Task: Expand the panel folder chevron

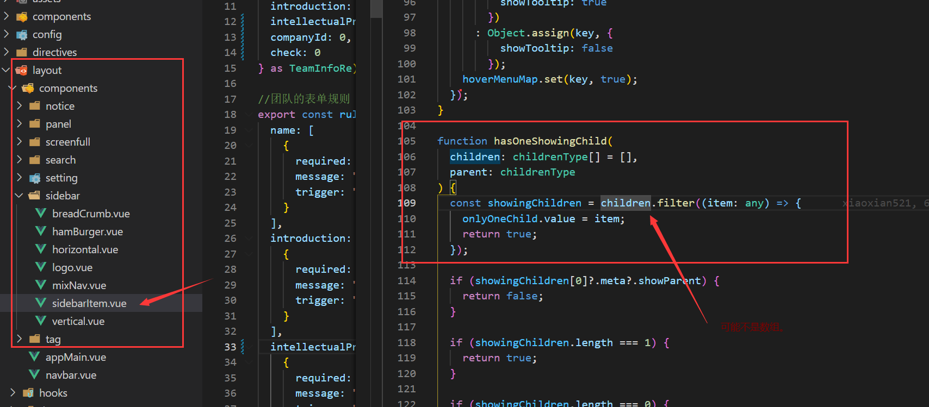Action: (19, 124)
